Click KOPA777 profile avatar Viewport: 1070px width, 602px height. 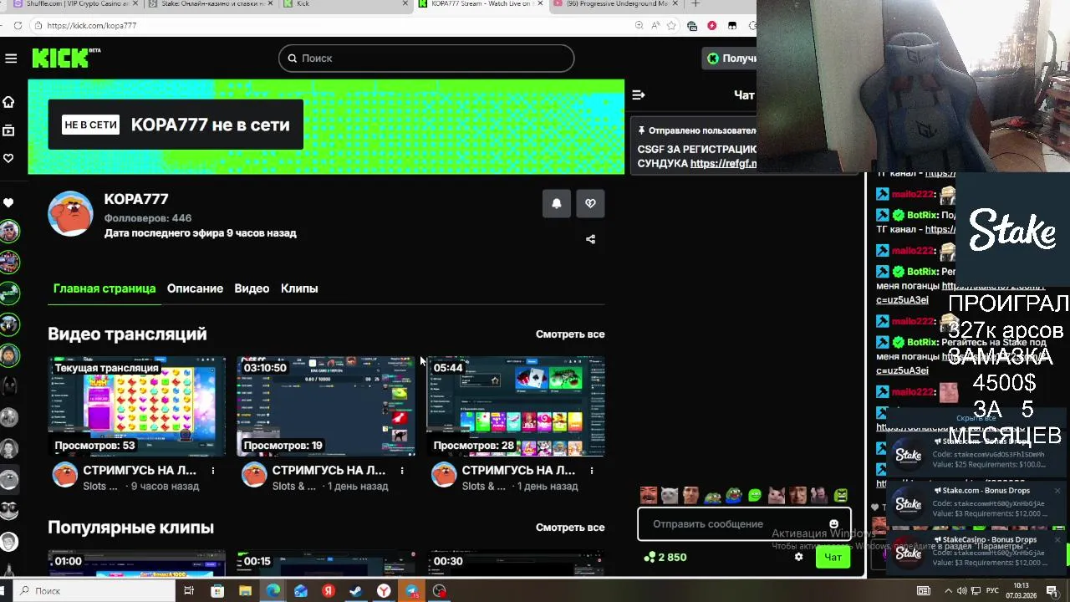point(70,214)
